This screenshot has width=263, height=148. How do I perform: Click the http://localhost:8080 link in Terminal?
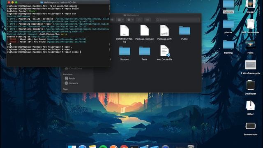pos(45,37)
